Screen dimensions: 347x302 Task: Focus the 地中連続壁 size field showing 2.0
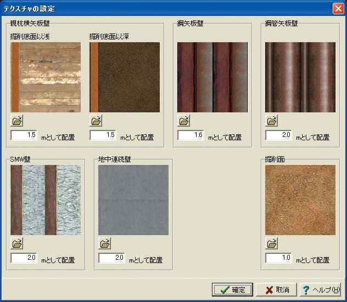tap(112, 258)
